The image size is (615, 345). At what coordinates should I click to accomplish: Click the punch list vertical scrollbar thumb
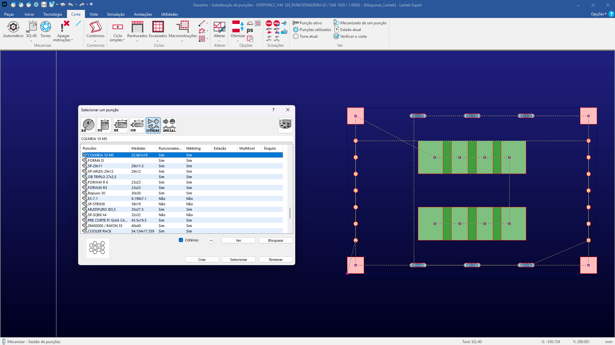(x=290, y=213)
